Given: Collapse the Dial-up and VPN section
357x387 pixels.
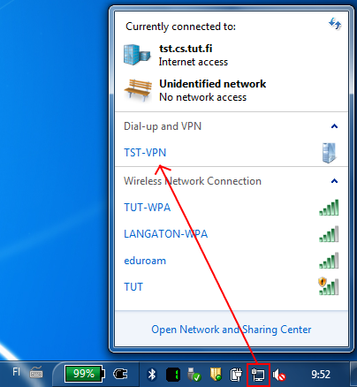Looking at the screenshot, I should tap(334, 126).
